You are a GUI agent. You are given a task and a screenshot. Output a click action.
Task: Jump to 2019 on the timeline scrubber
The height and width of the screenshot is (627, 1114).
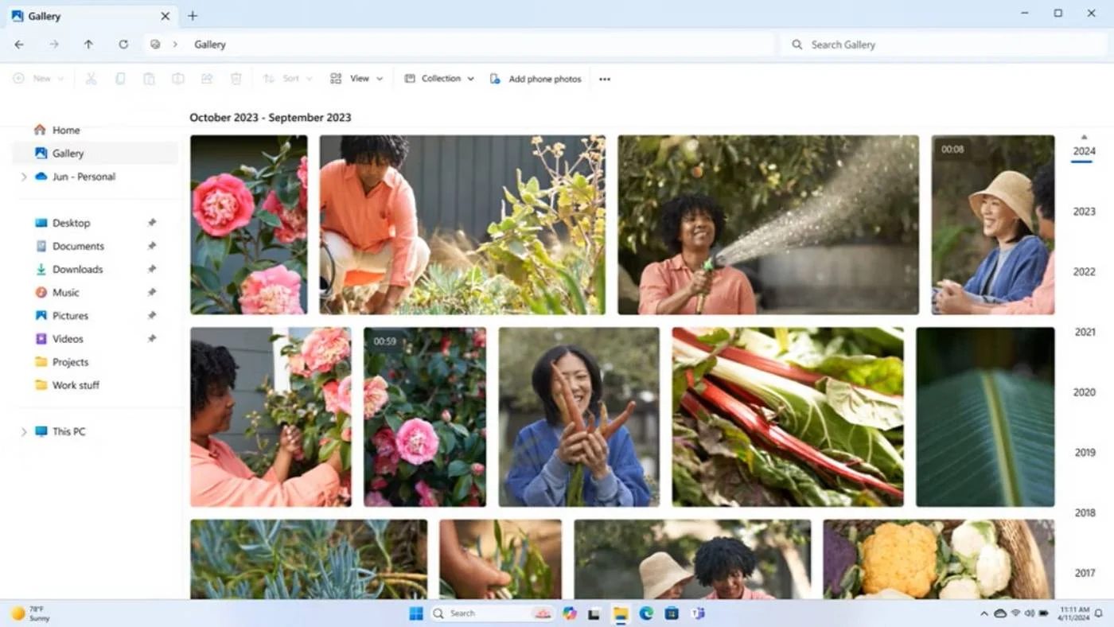pyautogui.click(x=1085, y=452)
